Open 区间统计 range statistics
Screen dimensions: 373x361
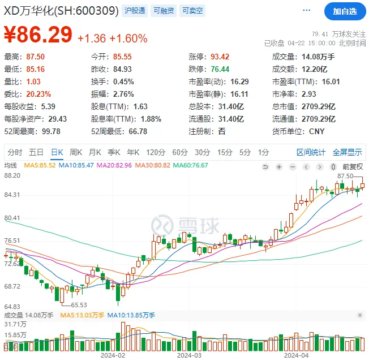(311, 152)
